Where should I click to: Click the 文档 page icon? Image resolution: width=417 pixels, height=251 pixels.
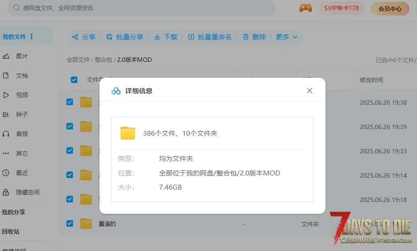(x=6, y=76)
